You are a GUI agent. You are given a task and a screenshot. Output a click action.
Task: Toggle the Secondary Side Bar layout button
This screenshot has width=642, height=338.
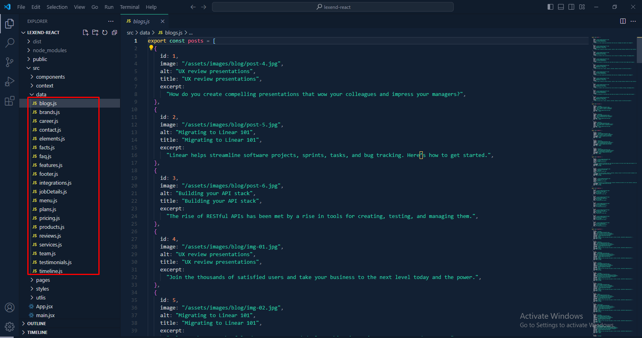pyautogui.click(x=571, y=7)
